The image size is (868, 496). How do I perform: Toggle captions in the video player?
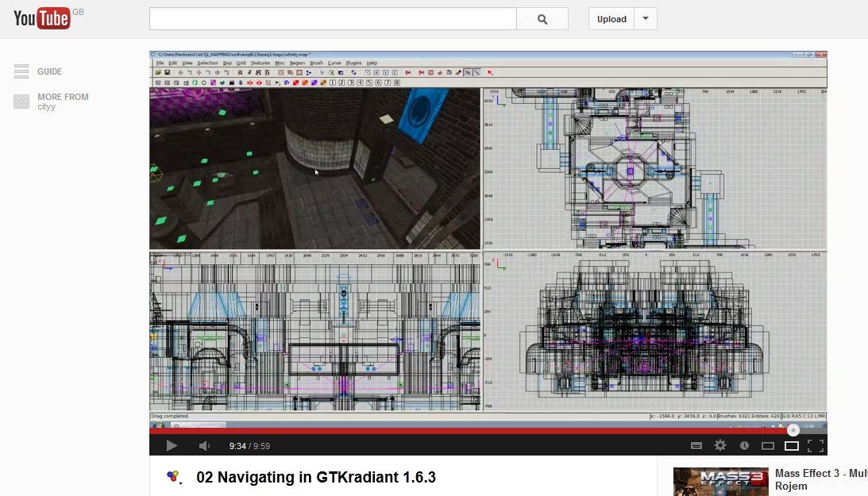tap(696, 446)
